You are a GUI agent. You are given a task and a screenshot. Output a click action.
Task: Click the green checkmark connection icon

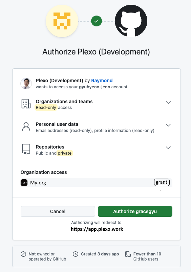pyautogui.click(x=97, y=21)
